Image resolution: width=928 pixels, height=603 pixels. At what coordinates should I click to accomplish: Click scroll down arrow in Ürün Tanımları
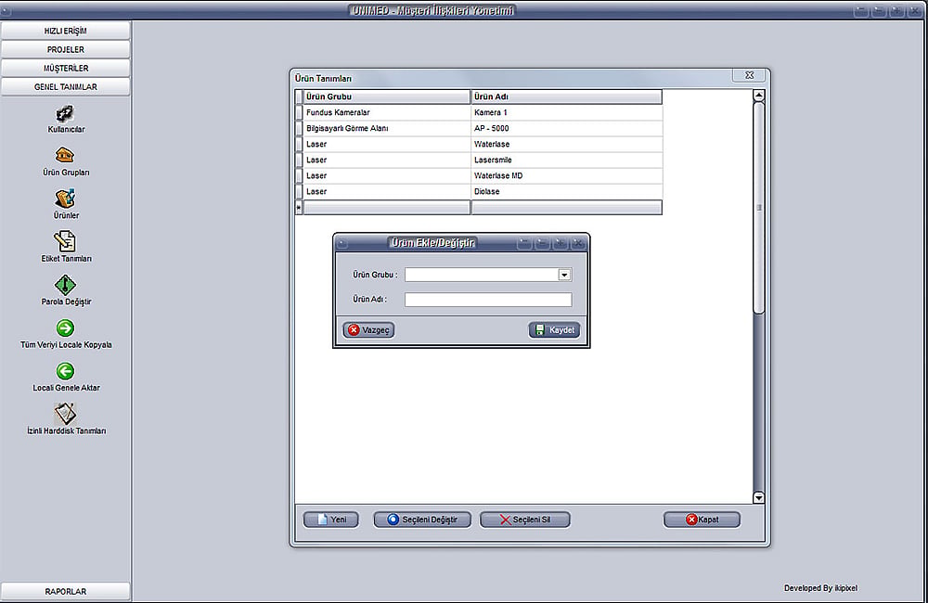click(x=759, y=497)
